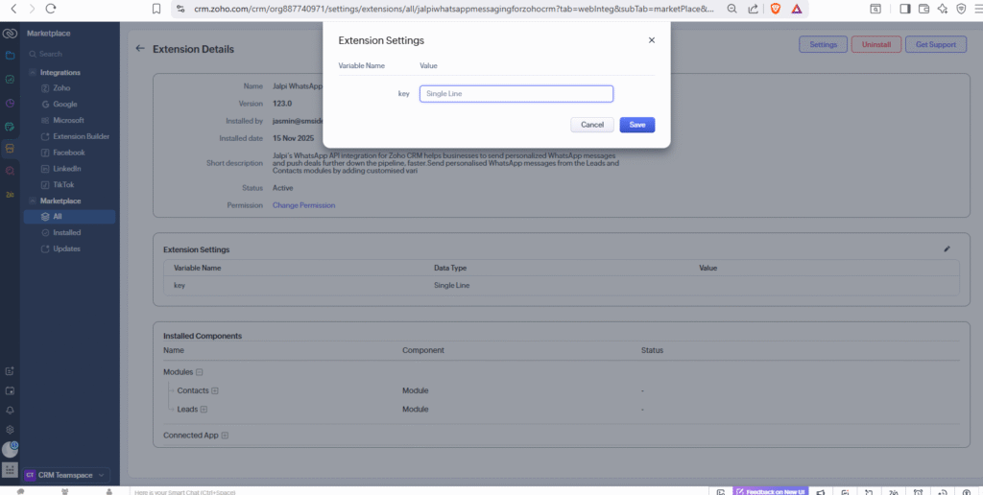Expand the Connected App section
983x495 pixels.
click(x=225, y=436)
